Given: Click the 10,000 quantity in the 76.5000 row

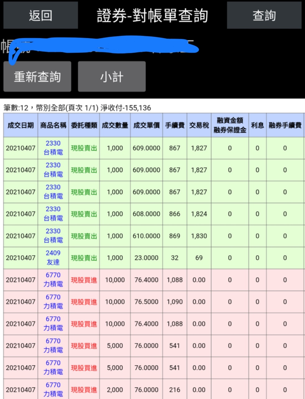Looking at the screenshot, I should click(x=115, y=302).
